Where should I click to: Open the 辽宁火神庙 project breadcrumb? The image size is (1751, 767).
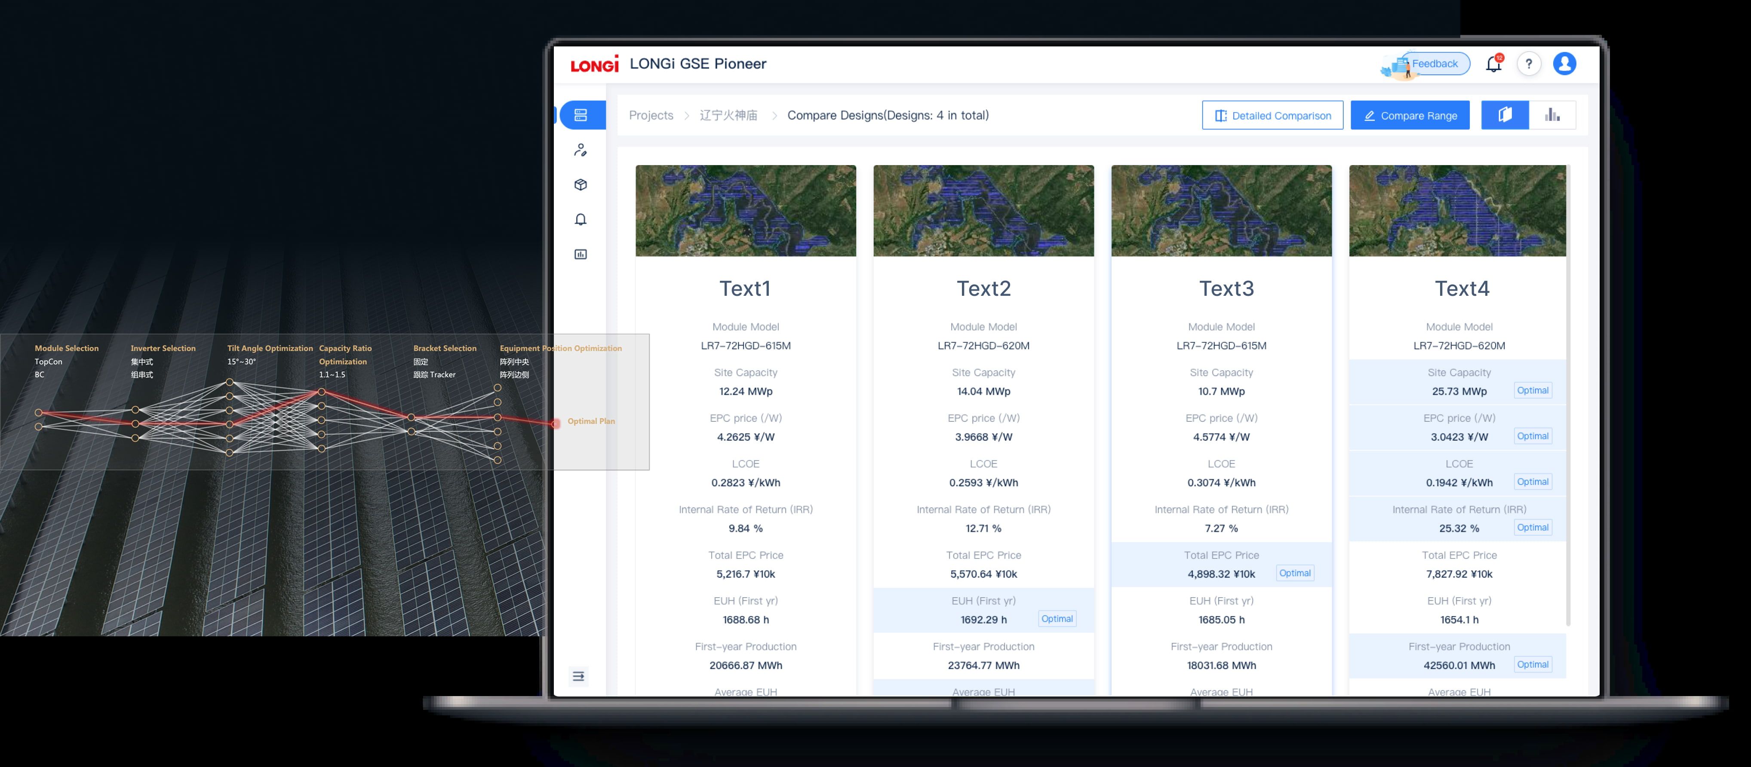[x=728, y=116]
